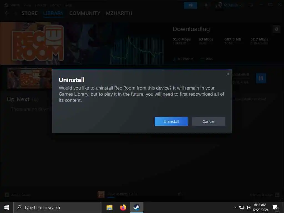The width and height of the screenshot is (284, 213).
Task: Open the notifications bell icon
Action: click(x=206, y=5)
